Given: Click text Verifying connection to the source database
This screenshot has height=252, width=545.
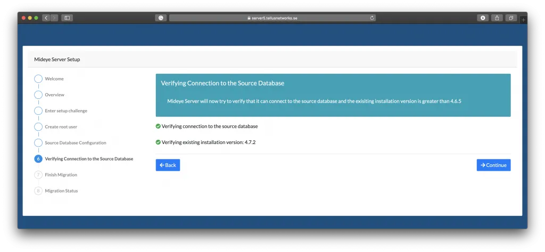Looking at the screenshot, I should click(x=210, y=127).
